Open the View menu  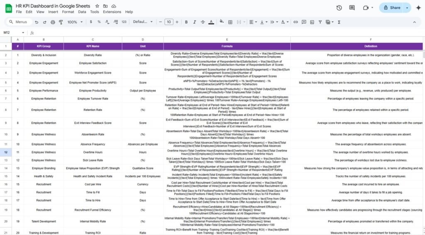(x=40, y=12)
